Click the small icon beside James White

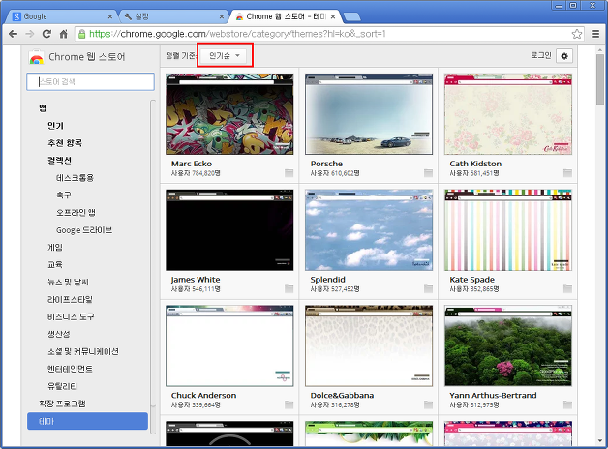pos(289,288)
